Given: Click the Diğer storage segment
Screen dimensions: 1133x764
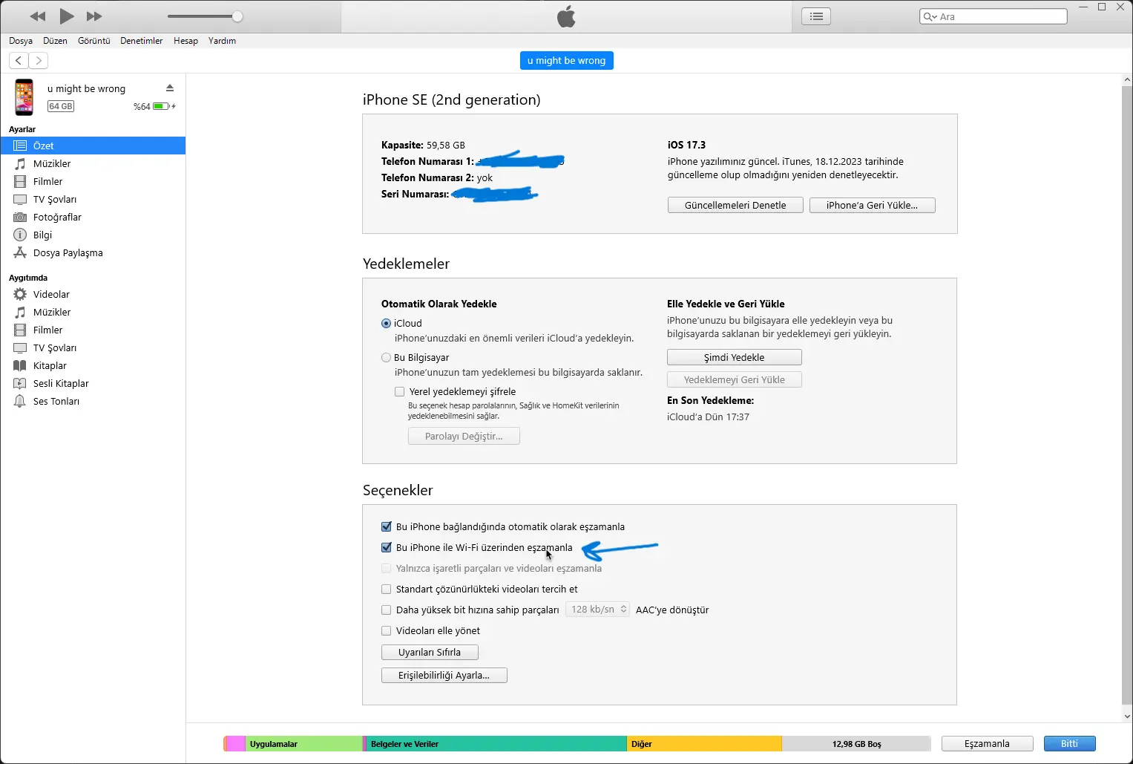Looking at the screenshot, I should [x=704, y=744].
